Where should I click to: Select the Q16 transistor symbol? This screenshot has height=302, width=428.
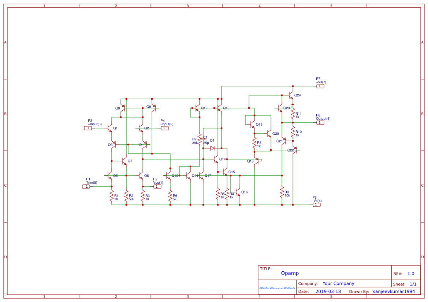click(x=238, y=192)
